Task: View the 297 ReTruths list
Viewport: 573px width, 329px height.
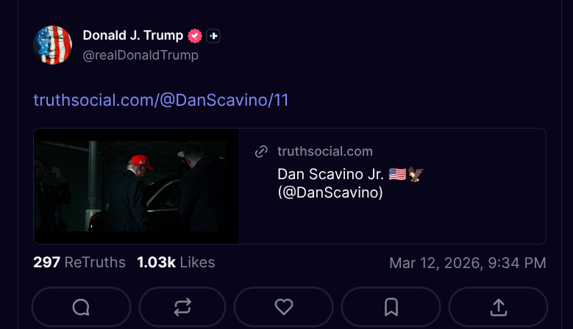Action: click(79, 262)
